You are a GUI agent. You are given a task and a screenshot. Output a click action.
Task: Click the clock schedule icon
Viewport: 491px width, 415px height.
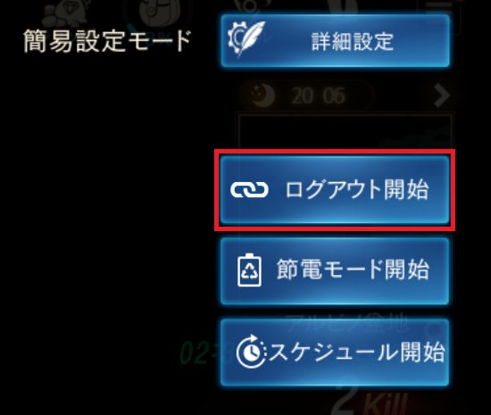(251, 352)
